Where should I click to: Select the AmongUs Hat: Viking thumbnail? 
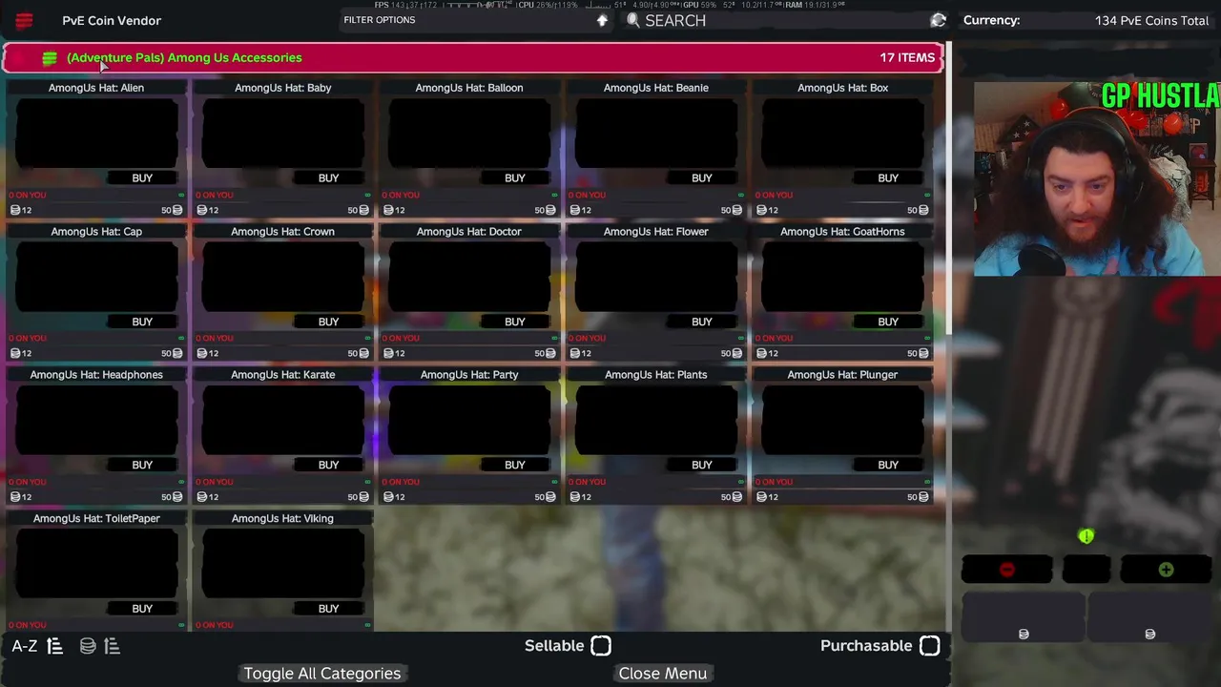pyautogui.click(x=282, y=563)
